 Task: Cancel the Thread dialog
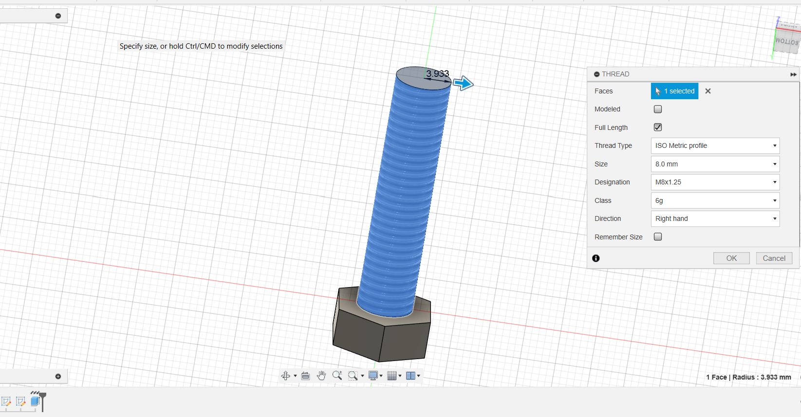click(x=774, y=258)
